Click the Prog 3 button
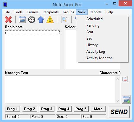This screenshot has width=134, height=122. [x=47, y=109]
